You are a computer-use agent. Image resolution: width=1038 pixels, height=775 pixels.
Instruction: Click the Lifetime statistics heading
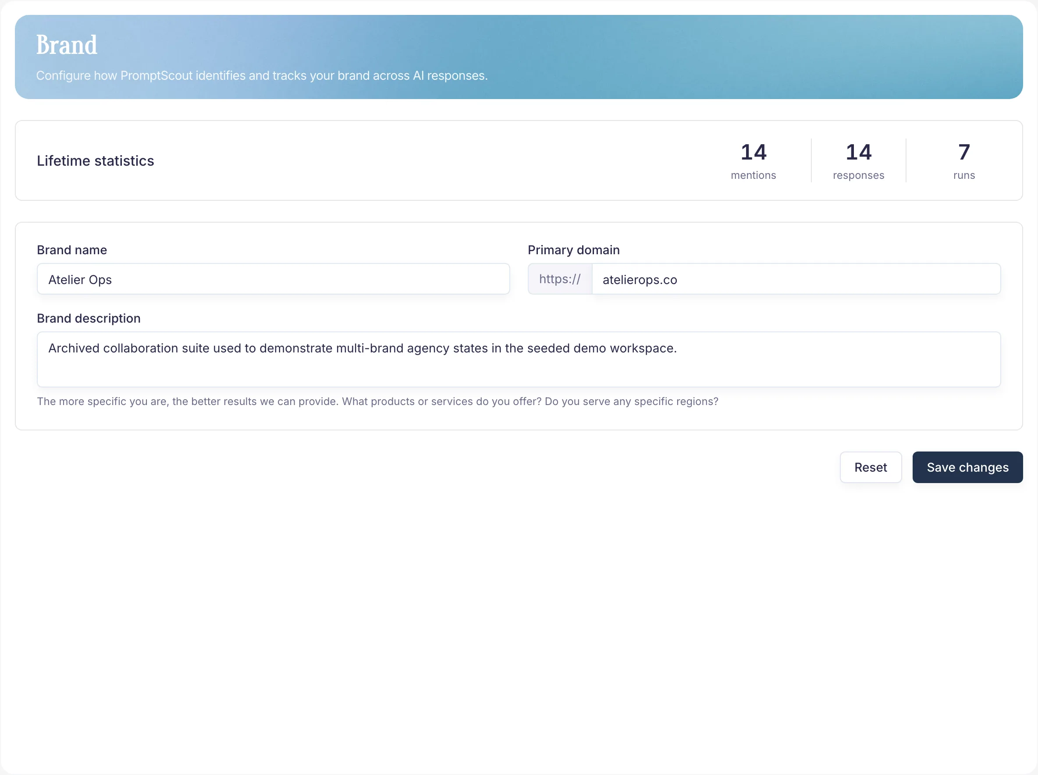point(95,160)
